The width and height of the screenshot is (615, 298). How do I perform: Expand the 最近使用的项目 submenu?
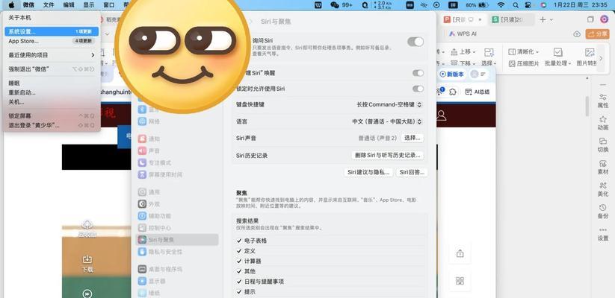point(52,55)
